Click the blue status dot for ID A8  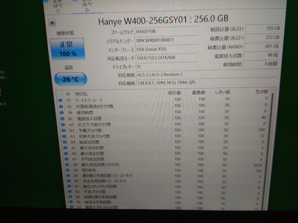click(x=67, y=165)
